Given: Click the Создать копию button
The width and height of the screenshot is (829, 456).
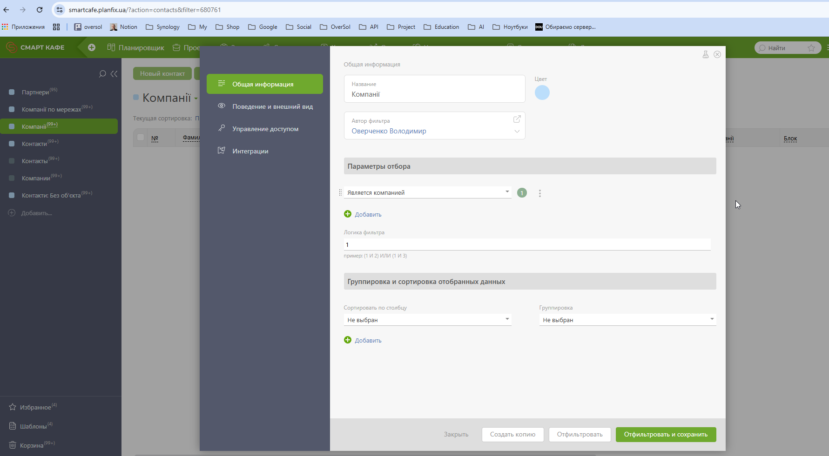Looking at the screenshot, I should tap(512, 435).
